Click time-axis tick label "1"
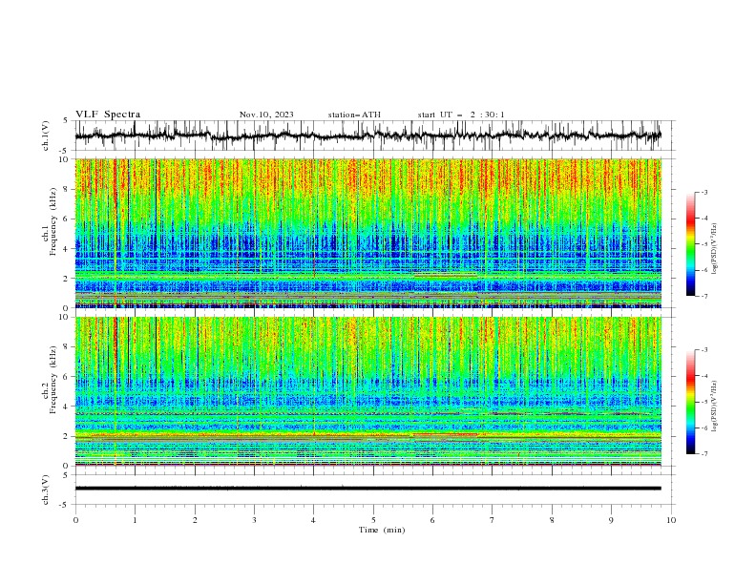 (135, 520)
